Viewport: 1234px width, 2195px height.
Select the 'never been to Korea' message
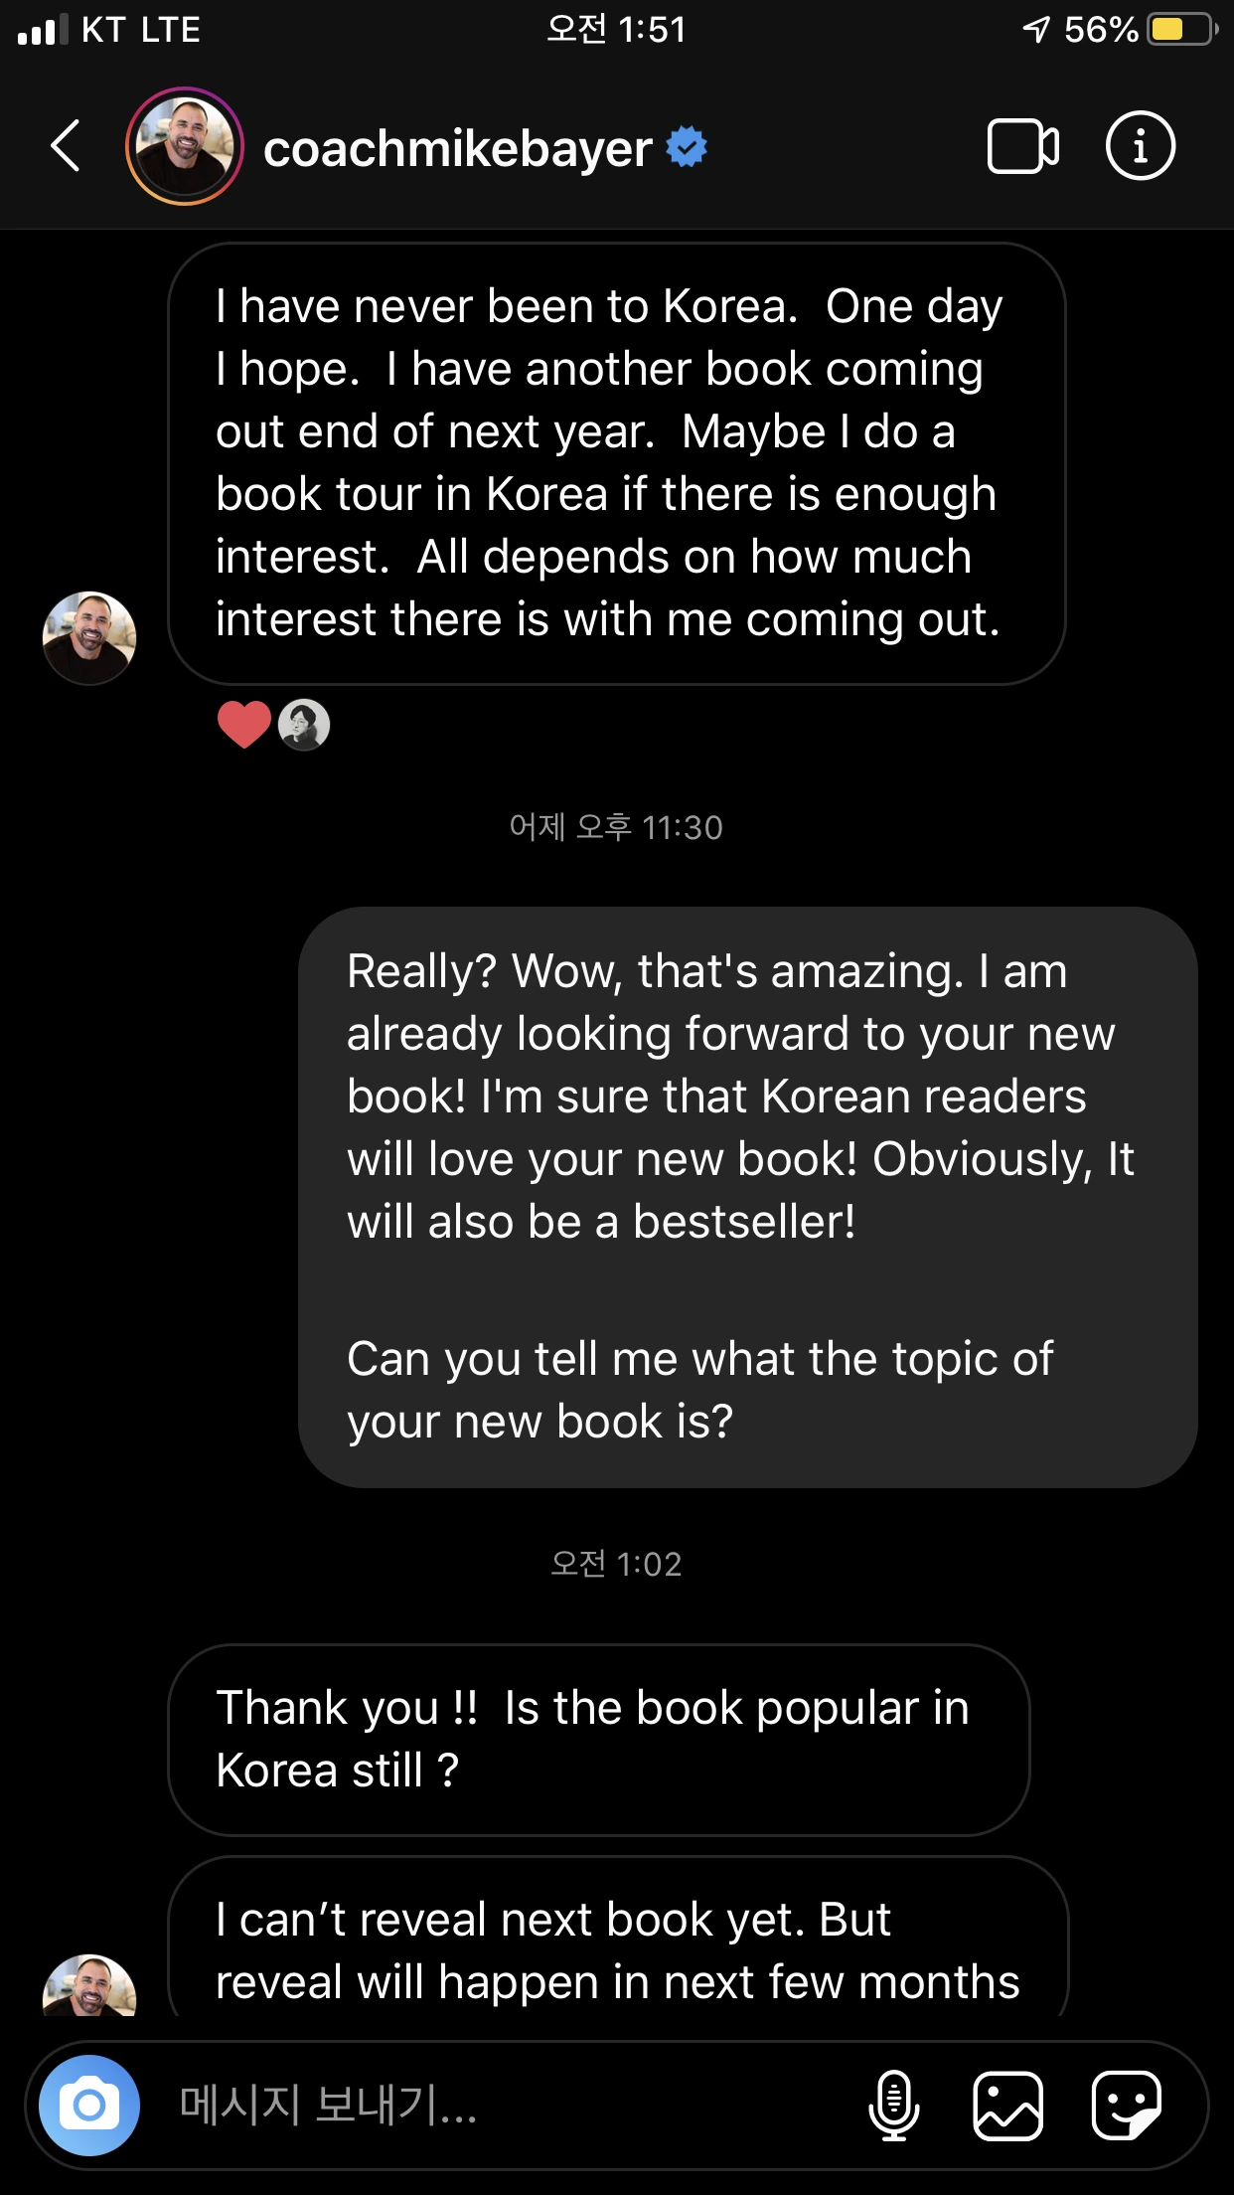point(617,463)
